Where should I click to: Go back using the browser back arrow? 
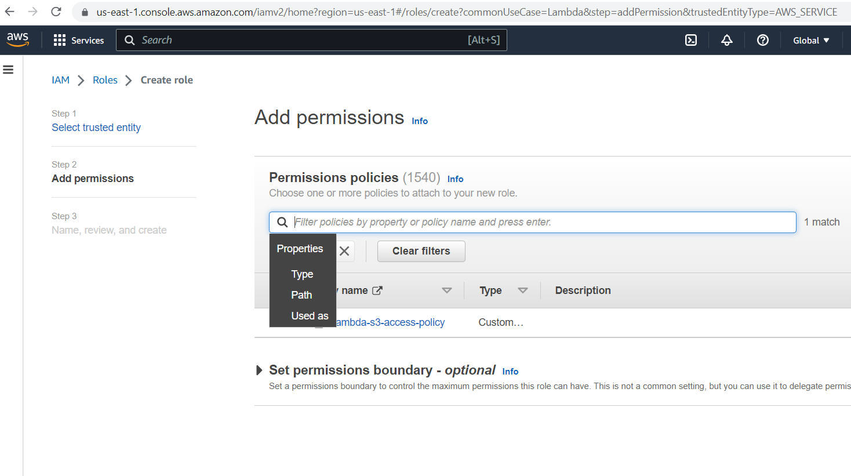click(x=10, y=12)
